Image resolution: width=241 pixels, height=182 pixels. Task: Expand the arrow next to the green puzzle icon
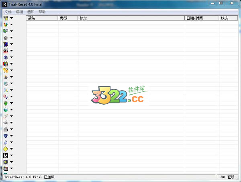[12, 31]
